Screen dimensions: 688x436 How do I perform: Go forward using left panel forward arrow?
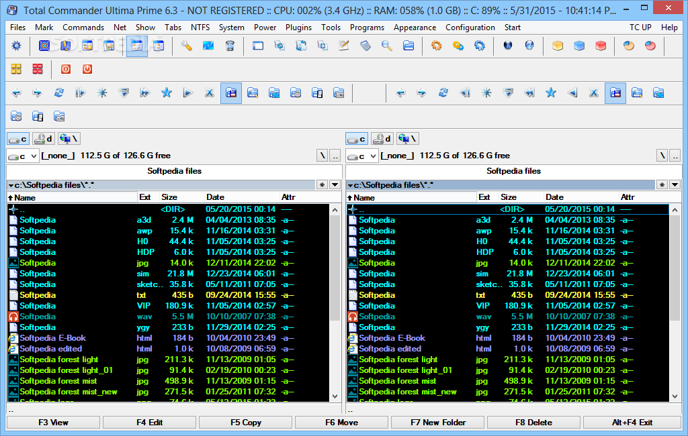[x=38, y=93]
